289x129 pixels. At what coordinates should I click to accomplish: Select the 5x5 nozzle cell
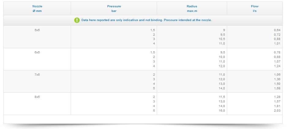tap(37, 30)
